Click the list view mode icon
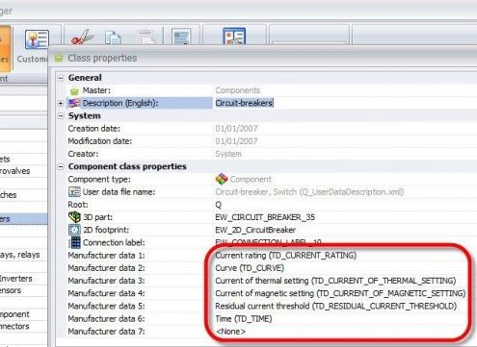Screen dimensions: 477x347 click(x=234, y=37)
